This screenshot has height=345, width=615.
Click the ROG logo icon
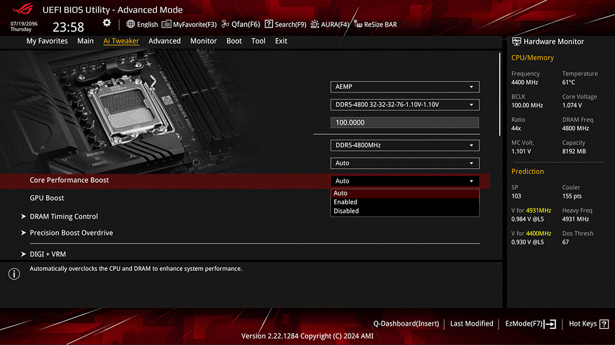click(23, 8)
